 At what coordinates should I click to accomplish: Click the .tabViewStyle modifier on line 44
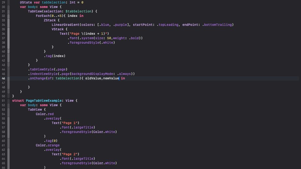(x=41, y=70)
